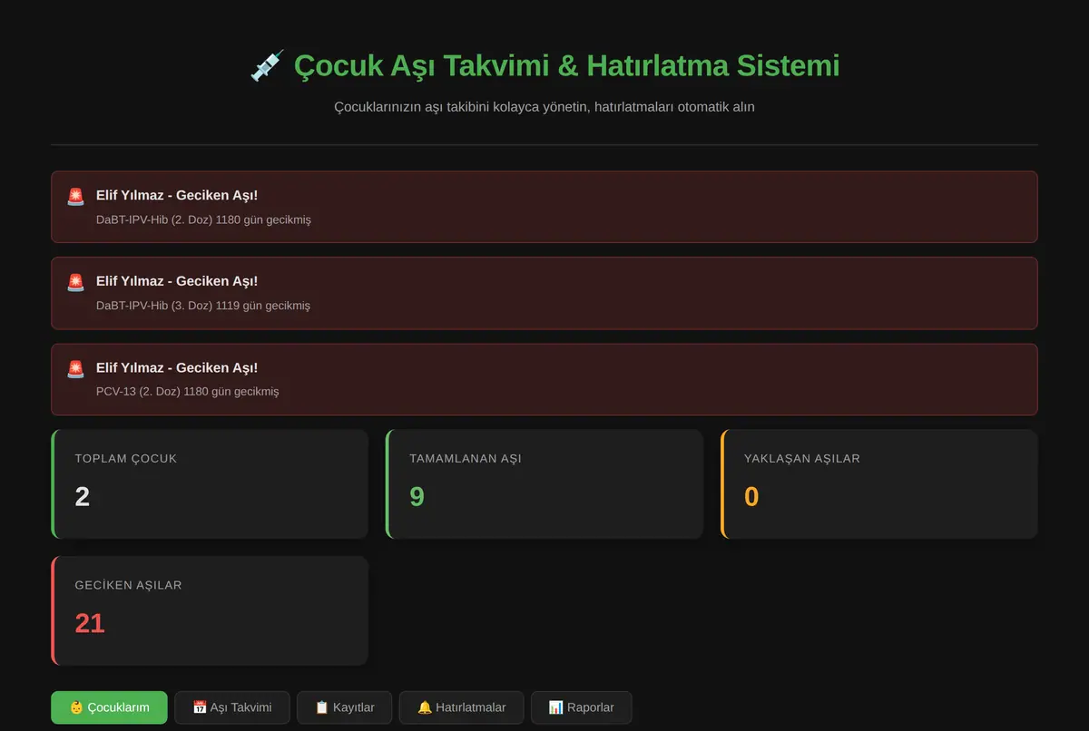Open the Raporlar tab
Viewport: 1089px width, 731px height.
point(581,707)
